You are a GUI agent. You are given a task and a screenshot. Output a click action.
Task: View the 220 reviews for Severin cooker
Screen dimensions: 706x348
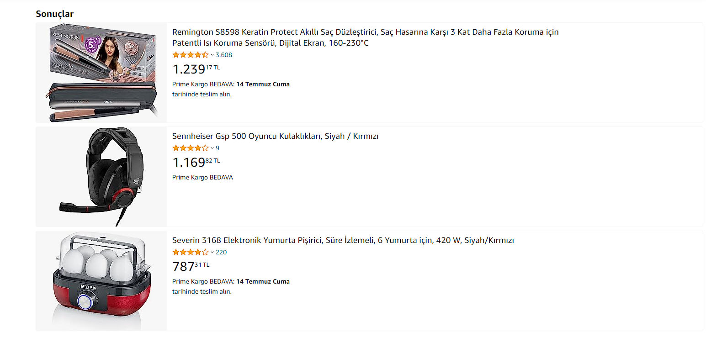pos(221,252)
